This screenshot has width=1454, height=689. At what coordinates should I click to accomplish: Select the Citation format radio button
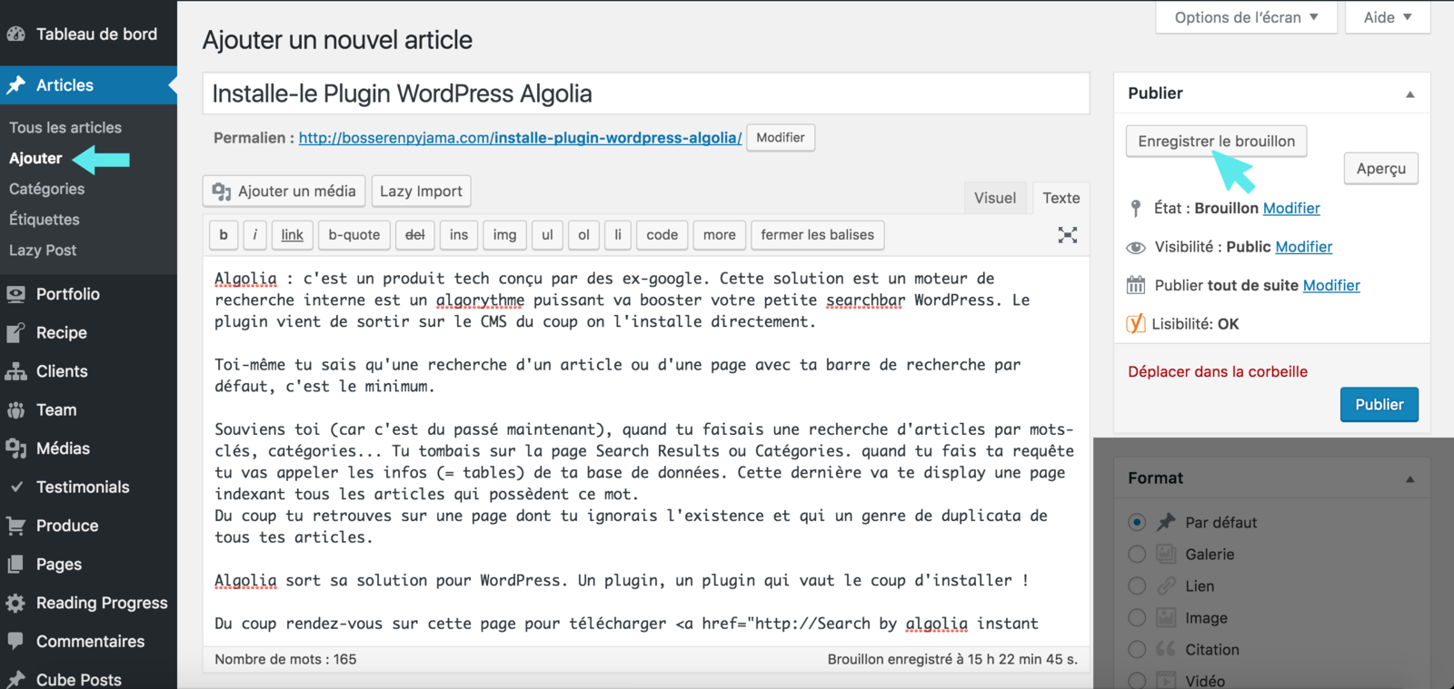[1137, 650]
